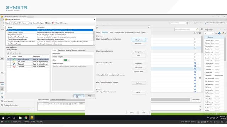Click the set default state checkmark icon

[13, 53]
